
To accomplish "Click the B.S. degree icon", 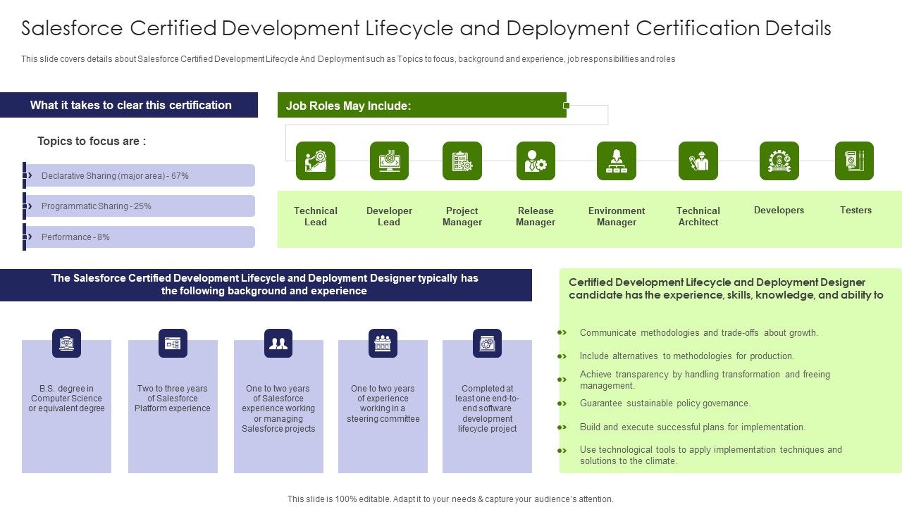I will pos(67,344).
